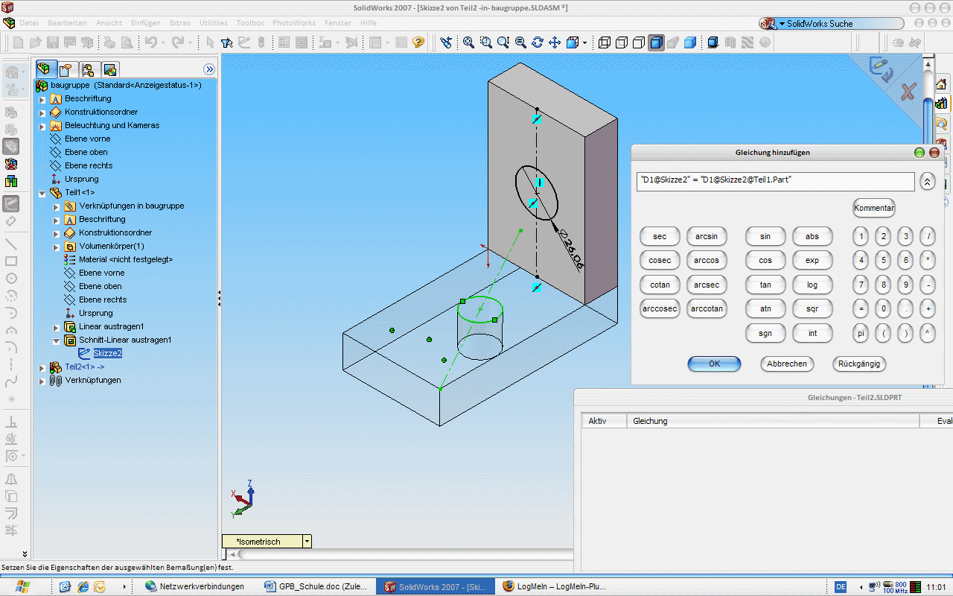
Task: Open the Einfügen menu
Action: click(145, 23)
